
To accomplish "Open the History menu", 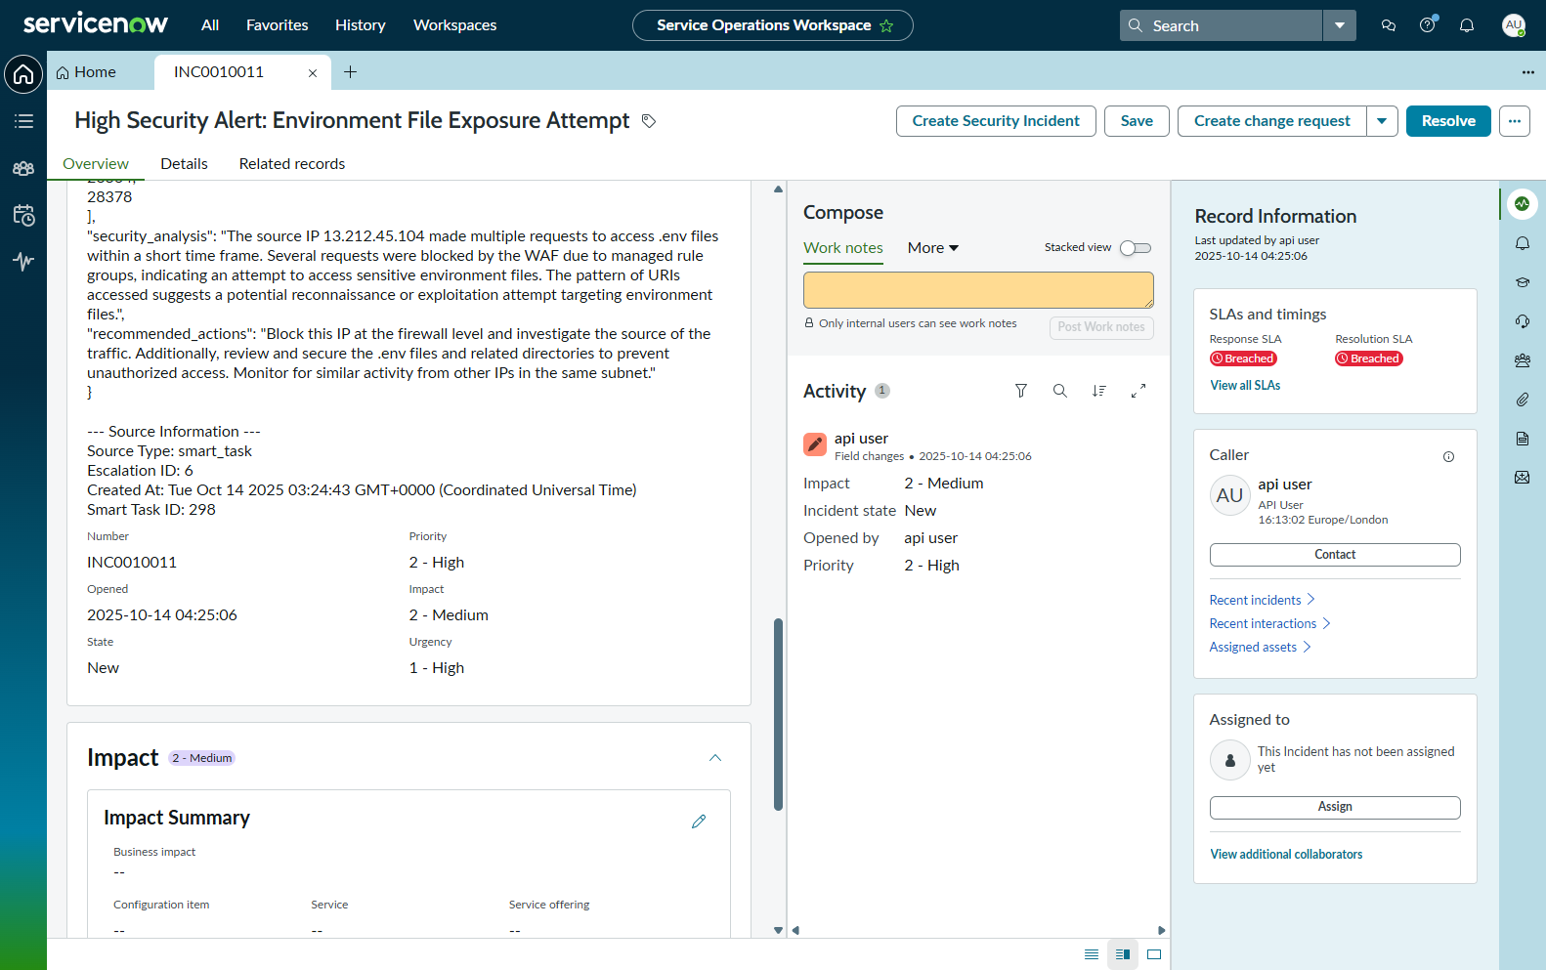I will point(361,25).
